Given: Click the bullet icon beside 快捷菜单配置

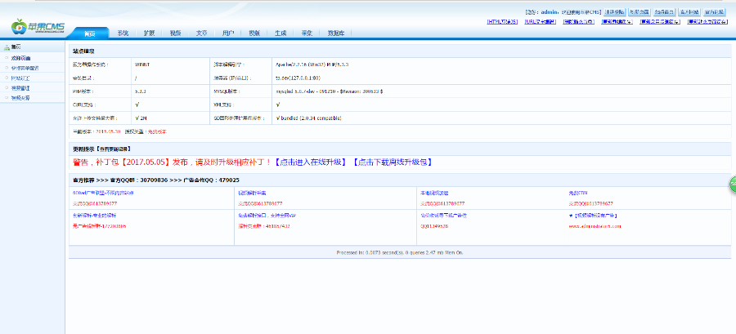Looking at the screenshot, I should (7, 68).
